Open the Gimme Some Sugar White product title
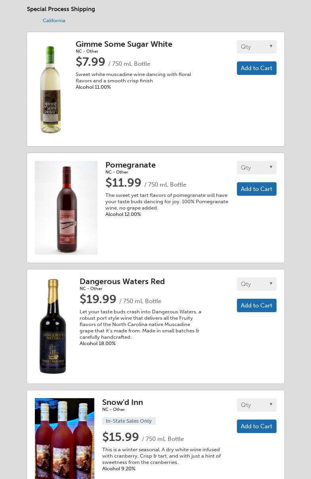The height and width of the screenshot is (479, 311). click(124, 44)
